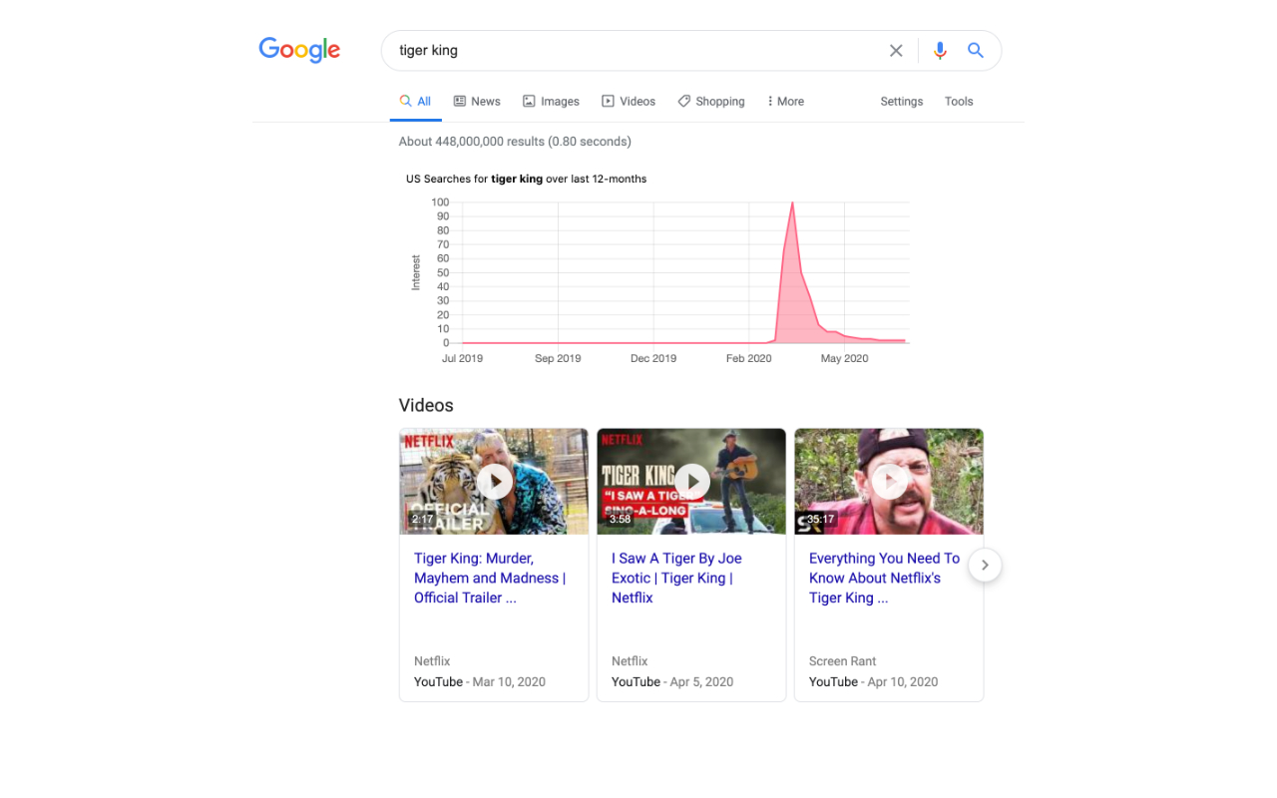Start voice search with microphone icon
The image size is (1277, 798).
tap(940, 51)
